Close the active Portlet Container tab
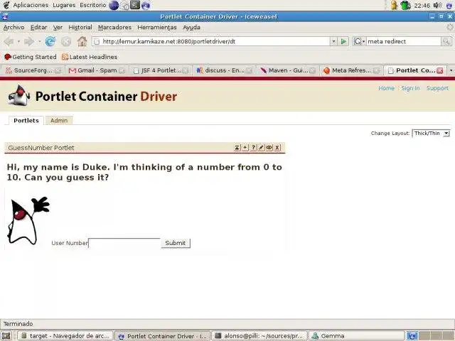The width and height of the screenshot is (455, 341). pyautogui.click(x=440, y=70)
